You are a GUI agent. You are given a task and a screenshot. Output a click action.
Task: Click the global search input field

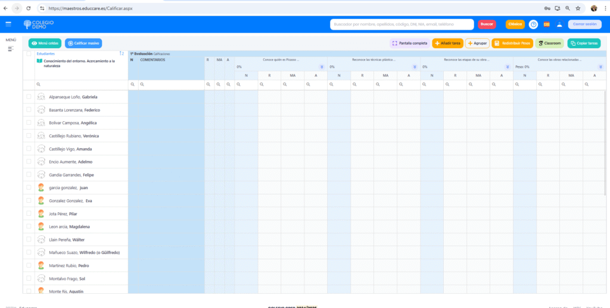tap(402, 24)
